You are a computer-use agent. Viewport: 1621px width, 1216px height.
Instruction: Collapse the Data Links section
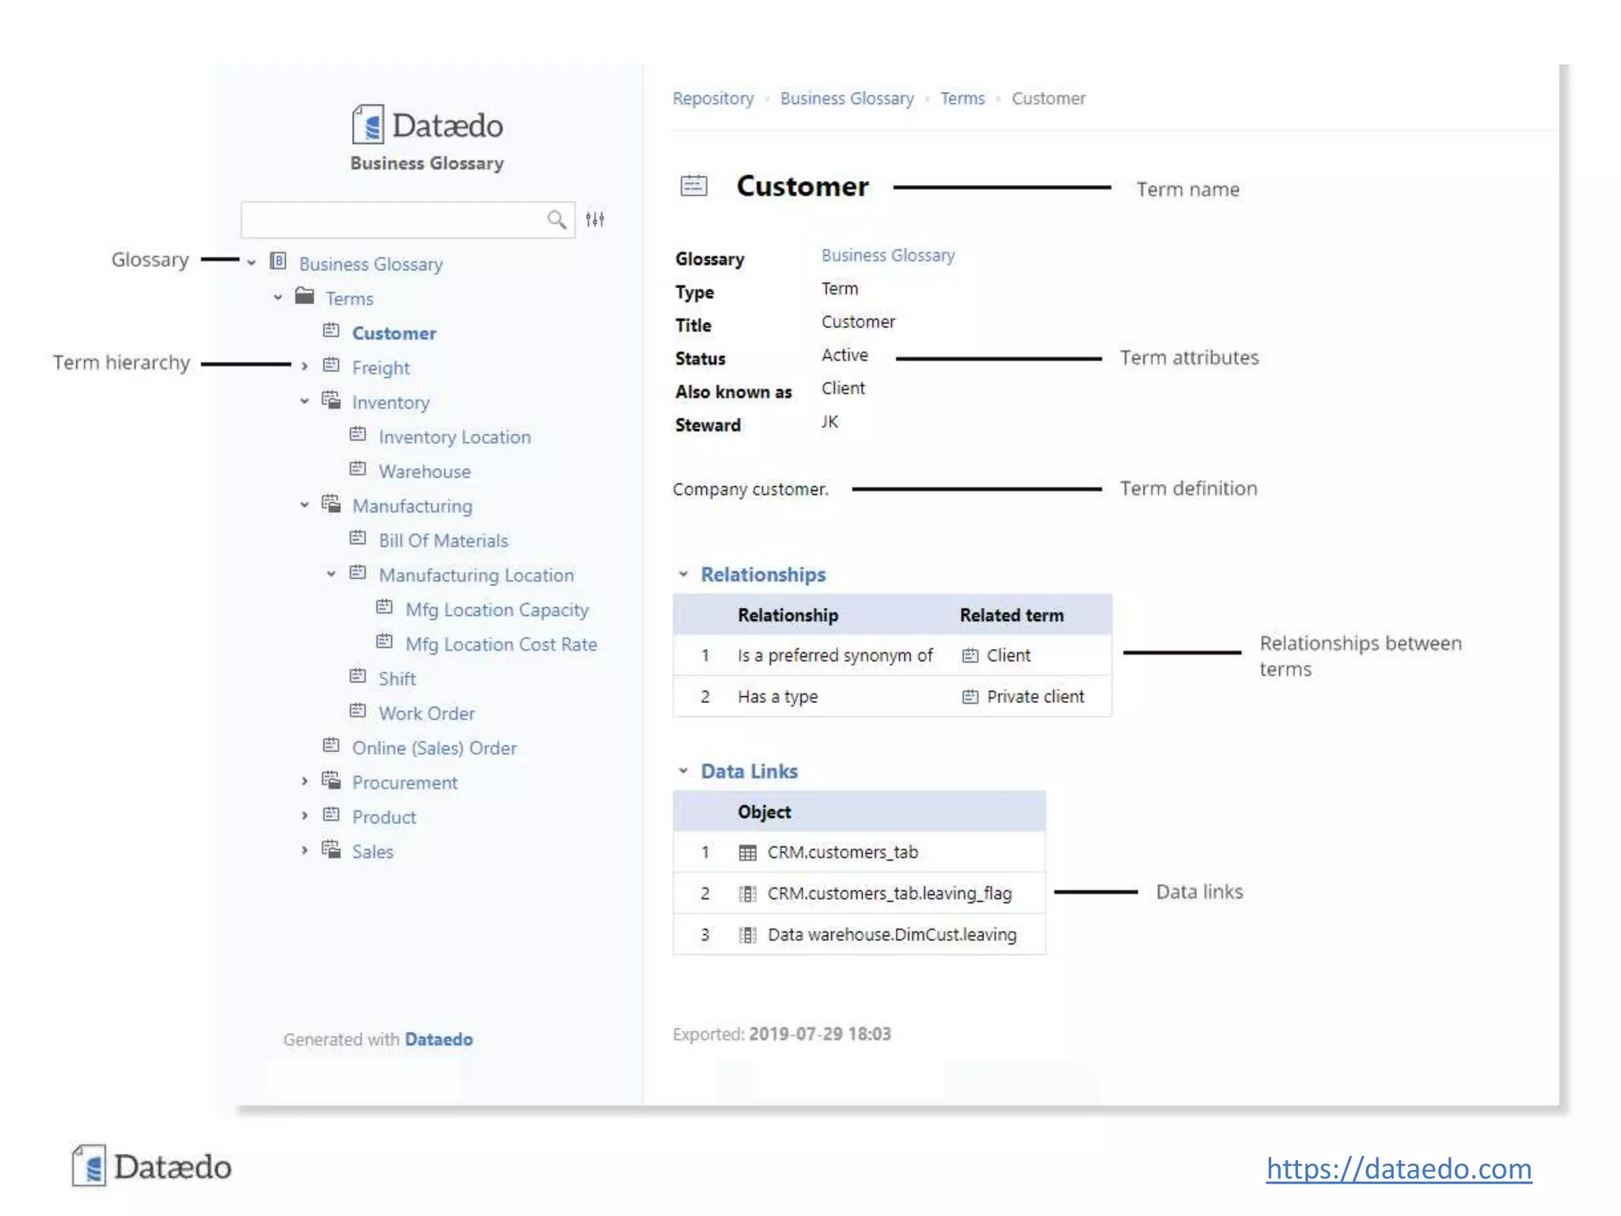(x=683, y=771)
